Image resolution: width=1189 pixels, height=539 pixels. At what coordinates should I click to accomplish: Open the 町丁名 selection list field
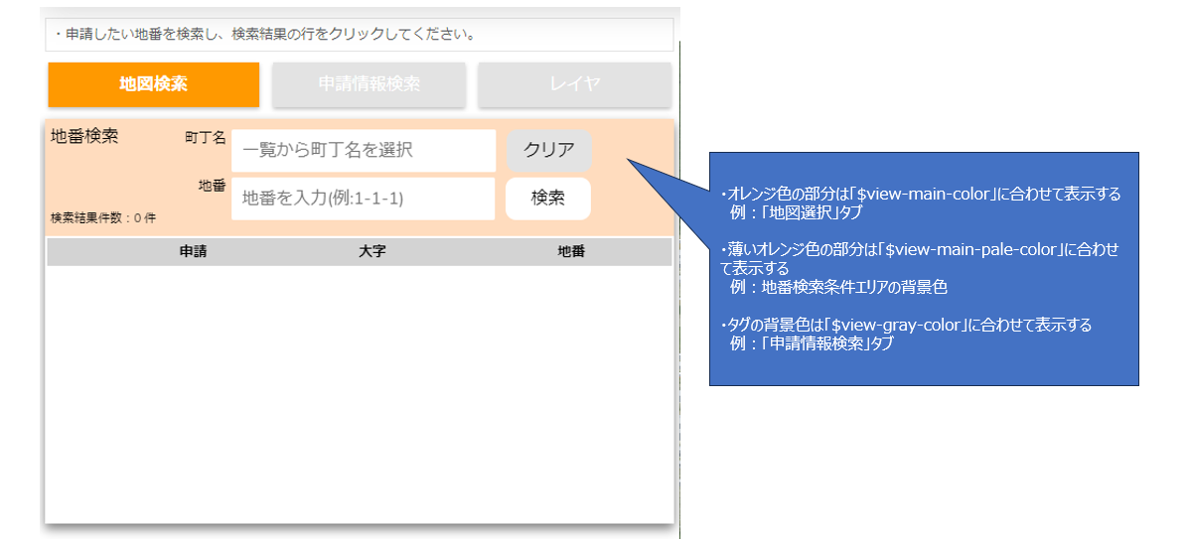[x=363, y=151]
